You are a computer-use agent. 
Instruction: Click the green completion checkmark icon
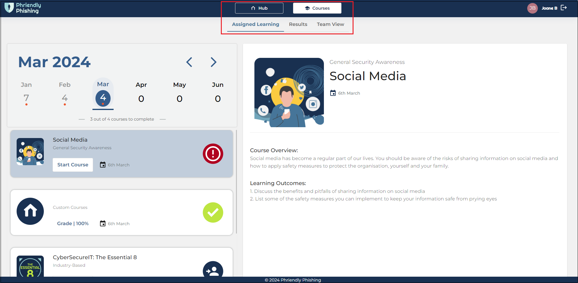(x=213, y=212)
